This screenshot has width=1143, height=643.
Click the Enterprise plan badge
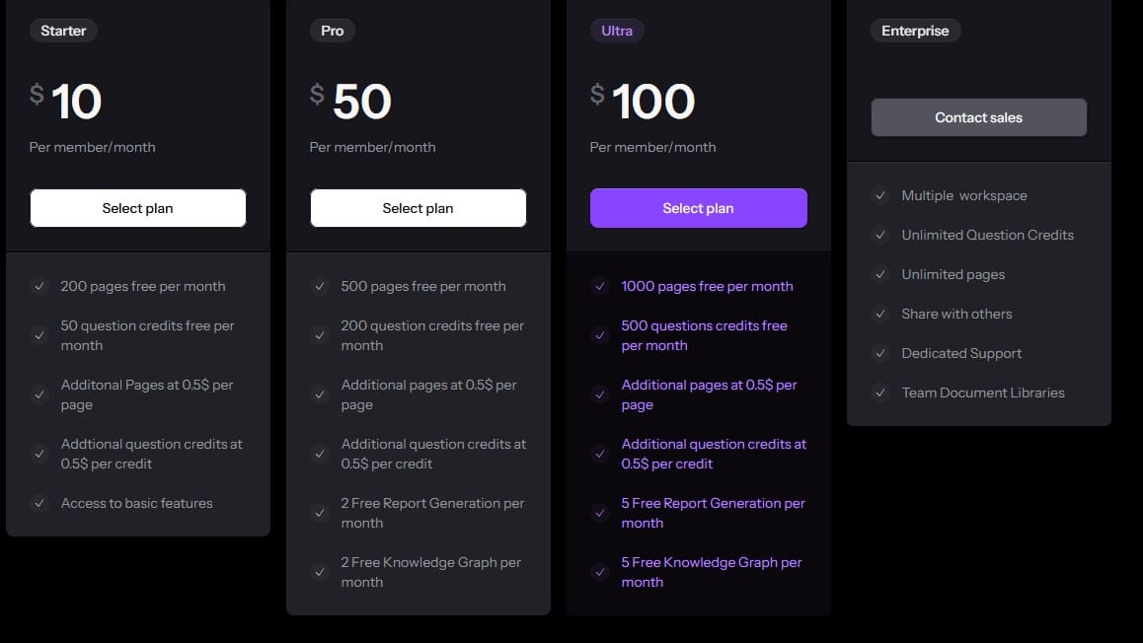pyautogui.click(x=915, y=31)
